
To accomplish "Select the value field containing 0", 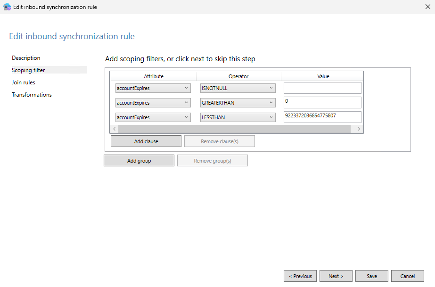I will [322, 102].
